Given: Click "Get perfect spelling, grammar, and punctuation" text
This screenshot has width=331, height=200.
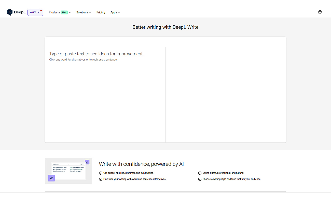Looking at the screenshot, I should (x=128, y=173).
